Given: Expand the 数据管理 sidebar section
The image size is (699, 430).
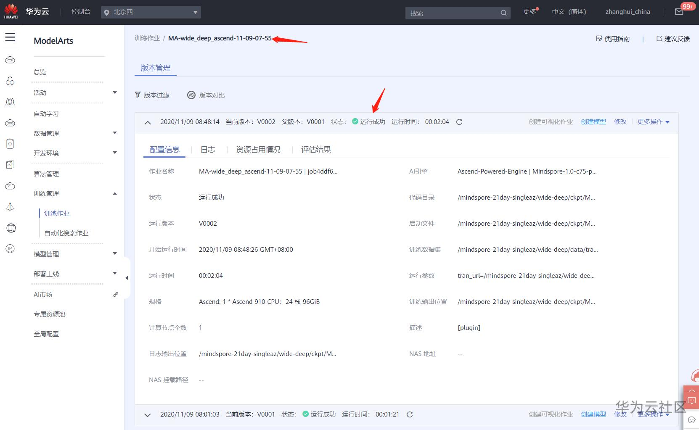Looking at the screenshot, I should [x=115, y=133].
